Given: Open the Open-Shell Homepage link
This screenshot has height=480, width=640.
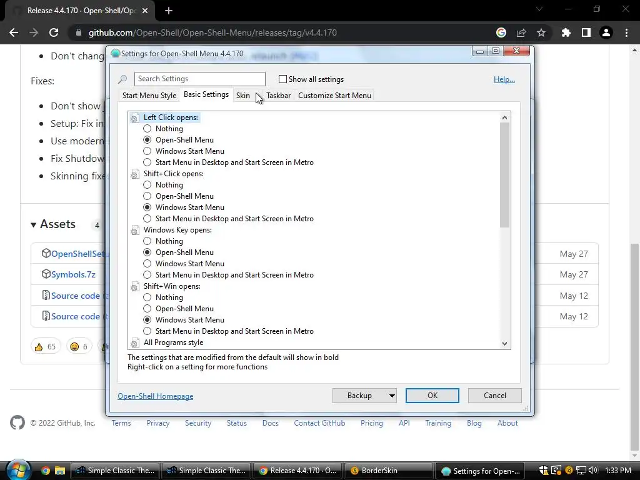Looking at the screenshot, I should click(156, 396).
